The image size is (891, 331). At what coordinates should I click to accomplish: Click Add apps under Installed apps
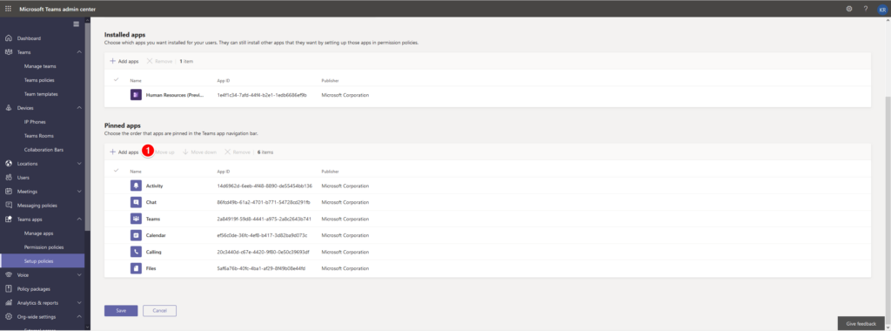coord(124,62)
